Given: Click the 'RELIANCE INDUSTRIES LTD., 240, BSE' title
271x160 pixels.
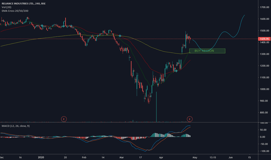Looking at the screenshot, I should click(24, 3).
